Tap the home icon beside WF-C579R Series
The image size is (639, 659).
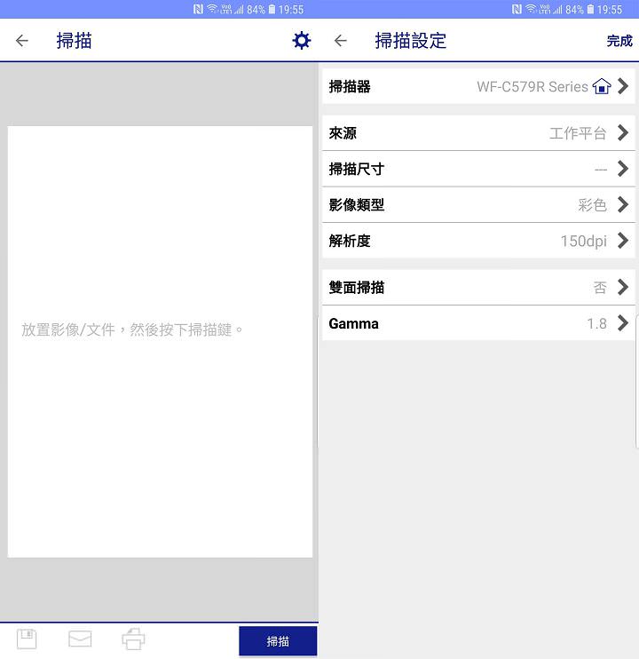(602, 86)
